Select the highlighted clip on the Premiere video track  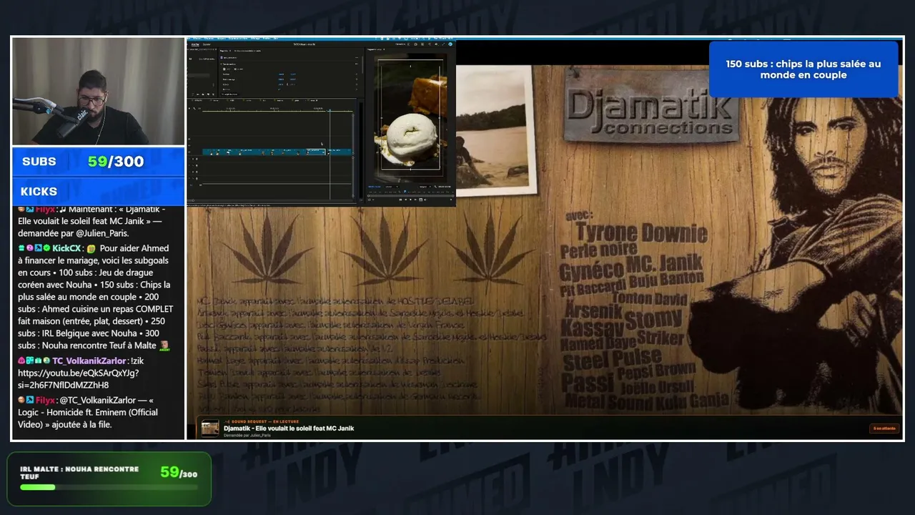[x=316, y=152]
